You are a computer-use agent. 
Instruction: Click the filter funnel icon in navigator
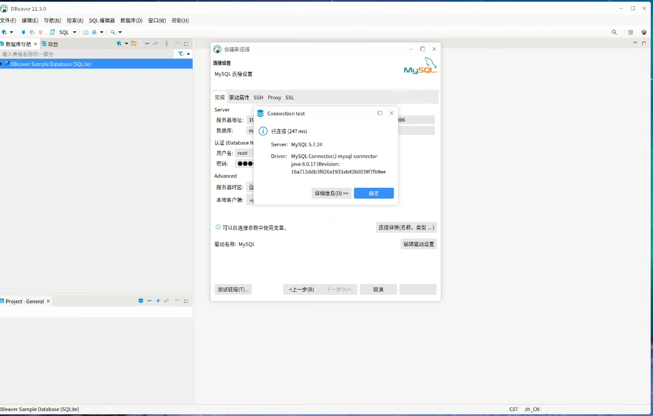coord(181,53)
